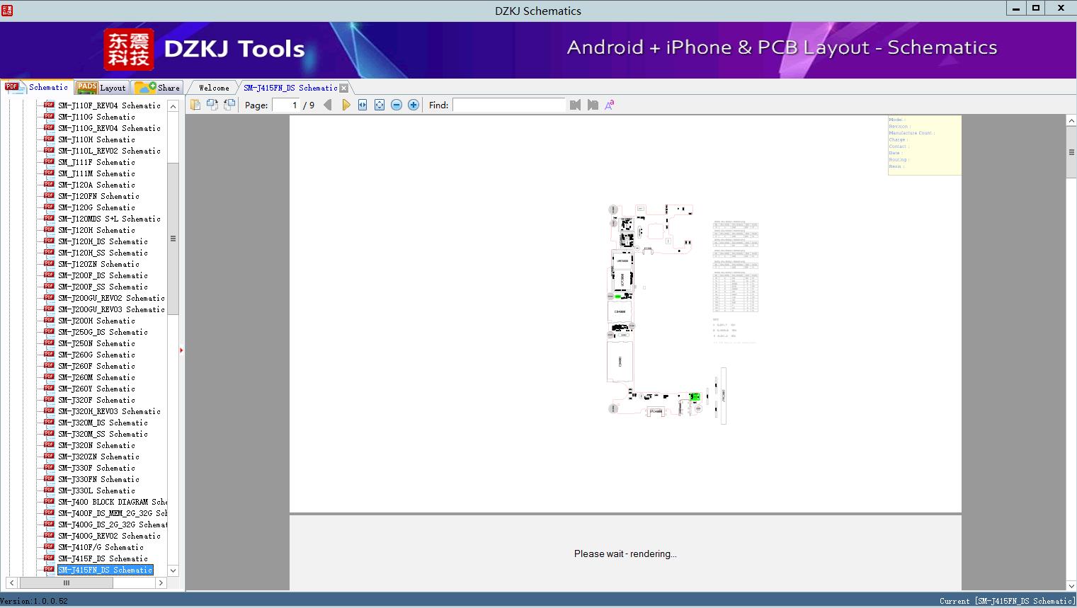The image size is (1077, 608).
Task: Open SM-J200GU_REV02 Schematic
Action: tap(111, 298)
